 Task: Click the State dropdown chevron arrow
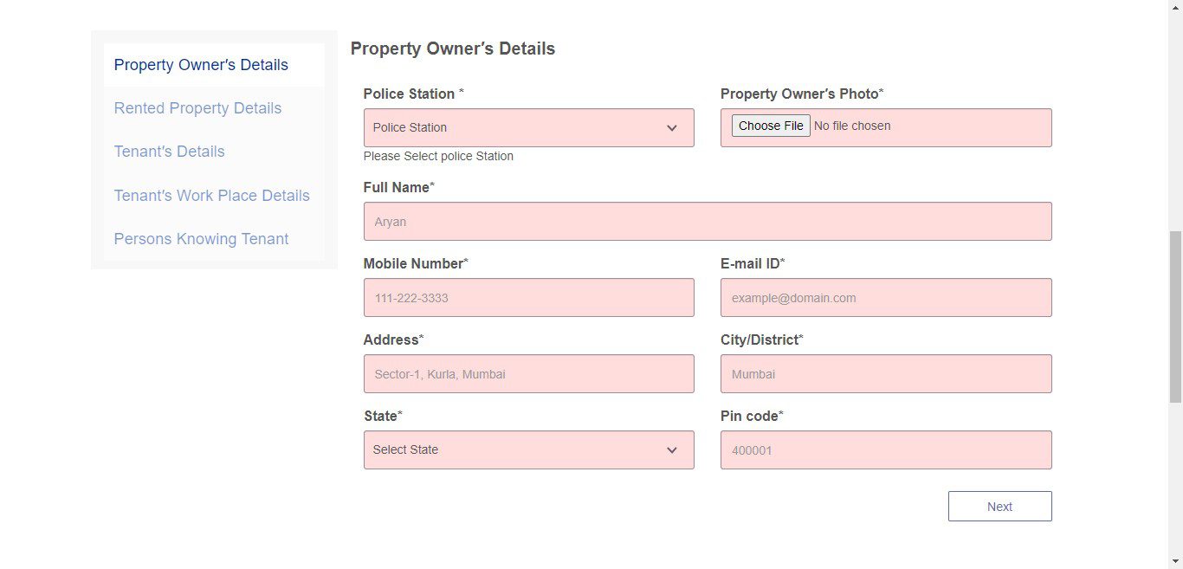[672, 449]
